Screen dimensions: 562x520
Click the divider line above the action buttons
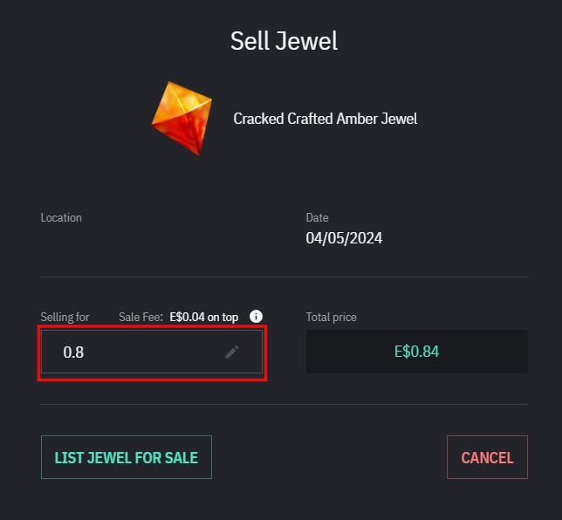click(x=284, y=404)
